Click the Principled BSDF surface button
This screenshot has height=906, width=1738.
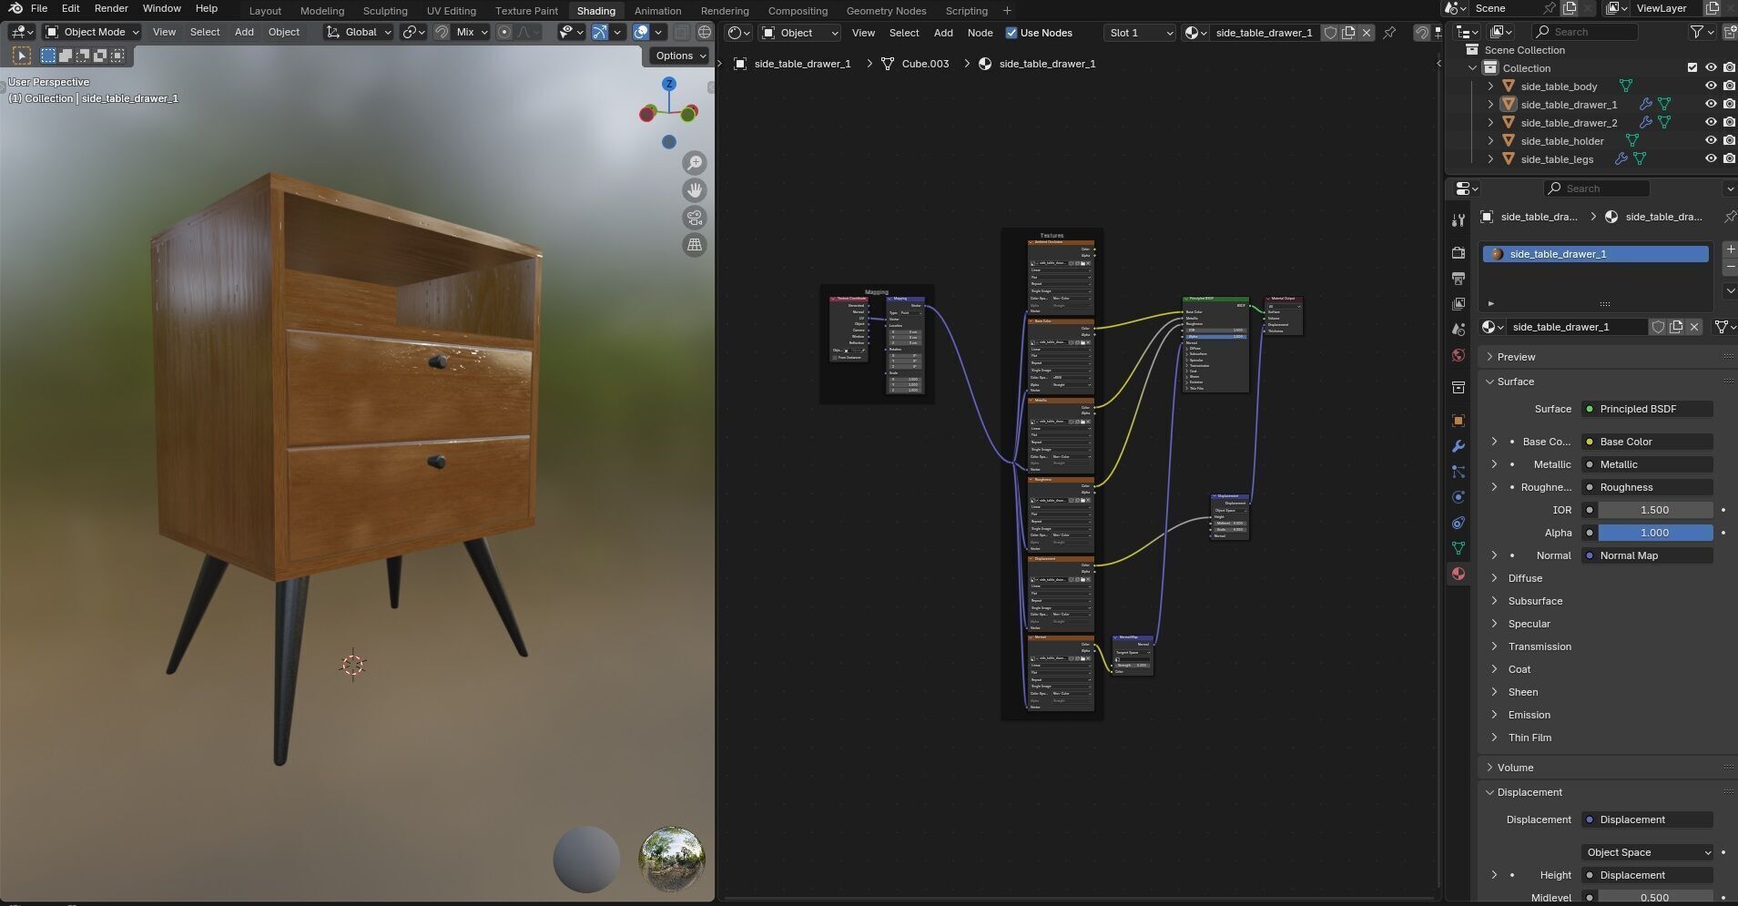point(1647,409)
